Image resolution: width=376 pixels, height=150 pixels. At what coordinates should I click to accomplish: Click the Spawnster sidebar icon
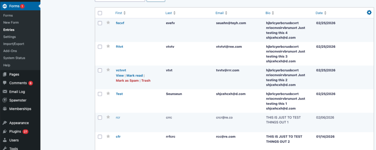pos(5,100)
